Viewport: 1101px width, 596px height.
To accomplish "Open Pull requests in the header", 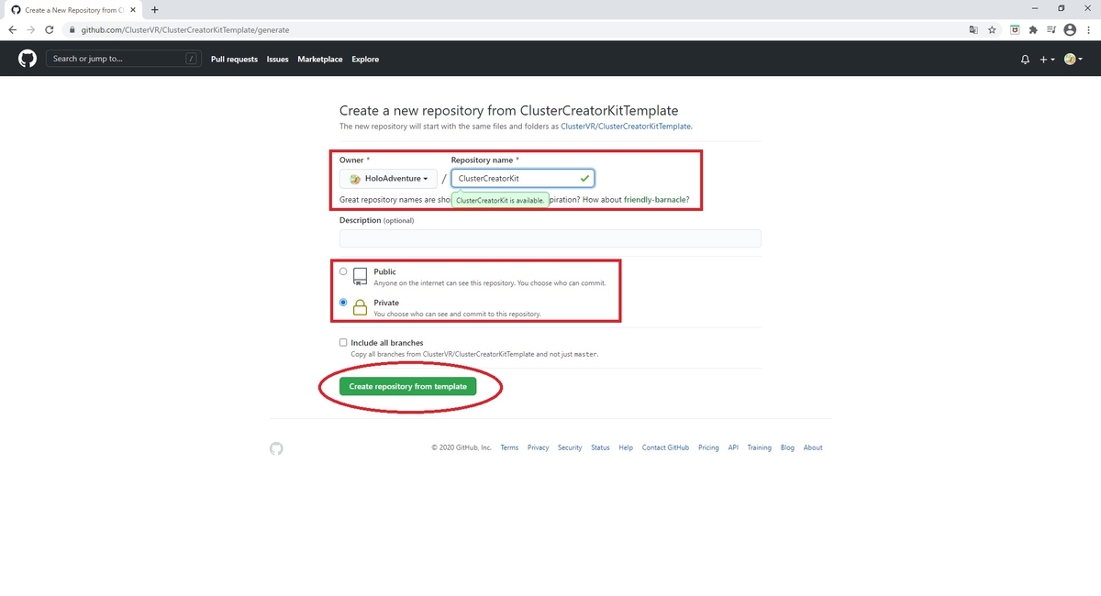I will pyautogui.click(x=234, y=60).
